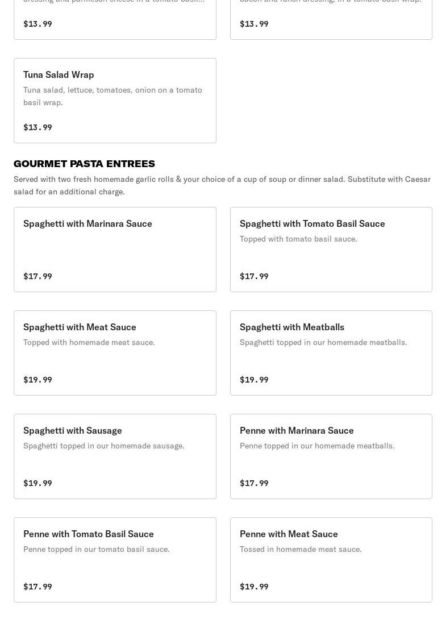Choose Penne with Tomato Basil Sauce

[88, 534]
